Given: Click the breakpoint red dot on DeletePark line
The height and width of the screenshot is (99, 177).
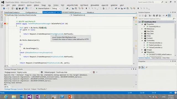Looking at the screenshot, I should 5,24.
